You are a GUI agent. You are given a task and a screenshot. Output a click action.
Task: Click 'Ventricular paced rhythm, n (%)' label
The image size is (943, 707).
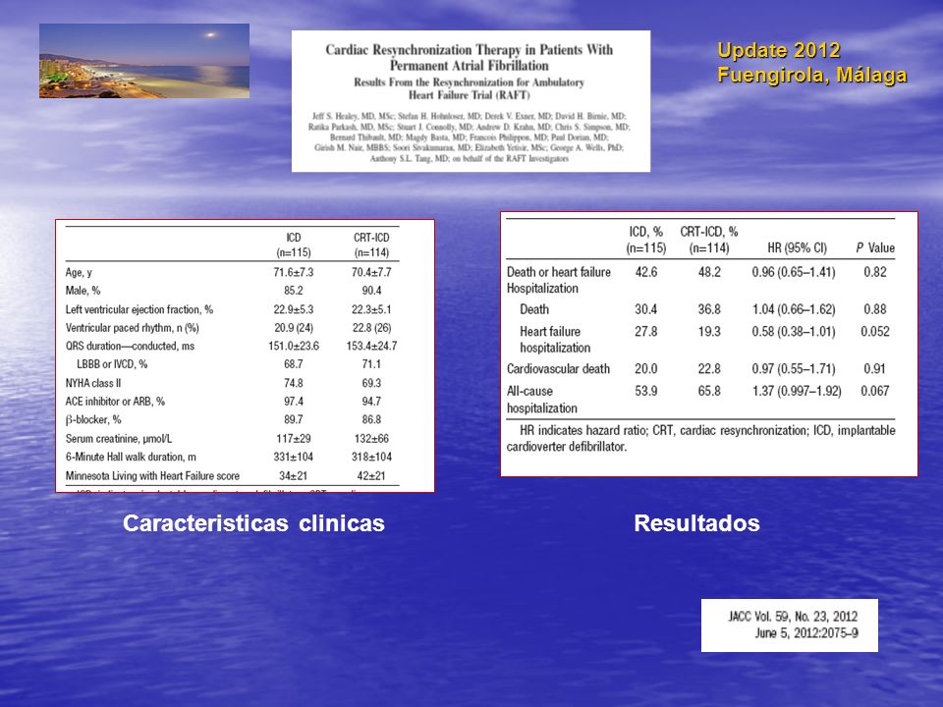(133, 328)
